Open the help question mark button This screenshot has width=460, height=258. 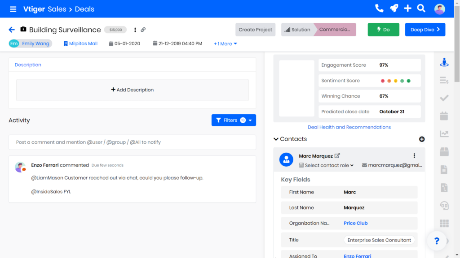point(437,241)
